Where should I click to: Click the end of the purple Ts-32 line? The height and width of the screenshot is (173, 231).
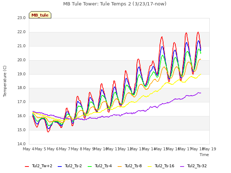(x=201, y=93)
